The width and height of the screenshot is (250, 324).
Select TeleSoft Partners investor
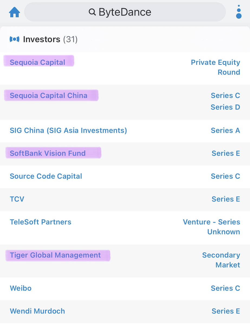[x=41, y=222]
